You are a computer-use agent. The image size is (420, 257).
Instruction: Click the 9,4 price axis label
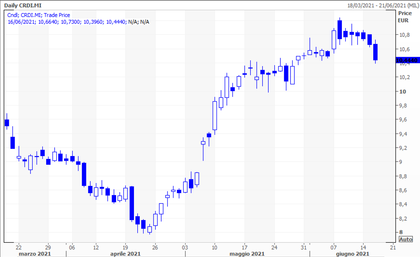(403, 134)
